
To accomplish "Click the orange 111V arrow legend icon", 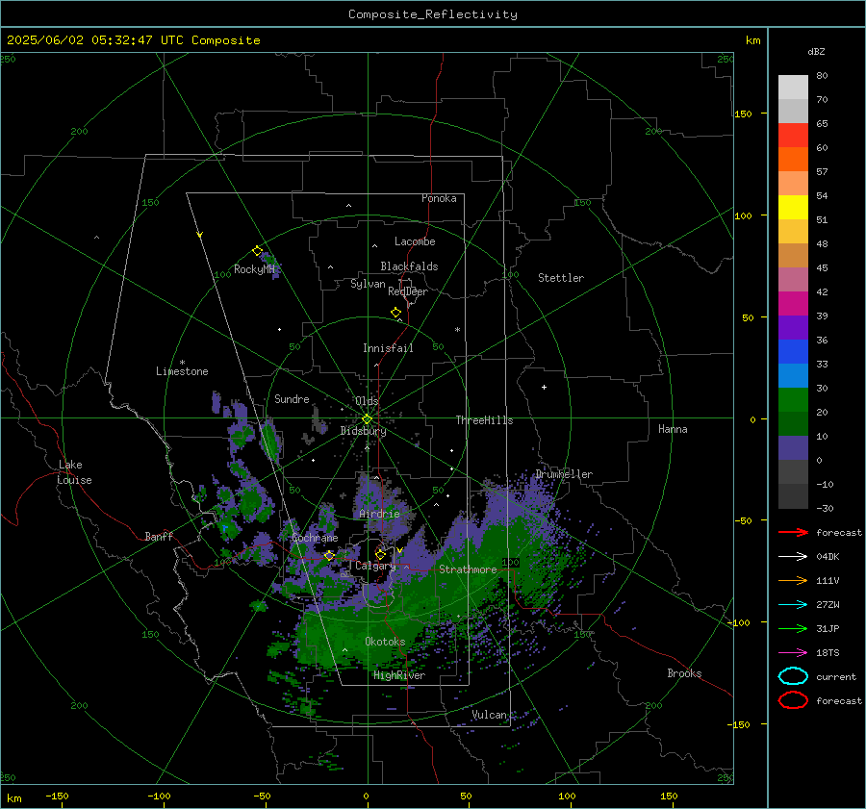I will (793, 580).
